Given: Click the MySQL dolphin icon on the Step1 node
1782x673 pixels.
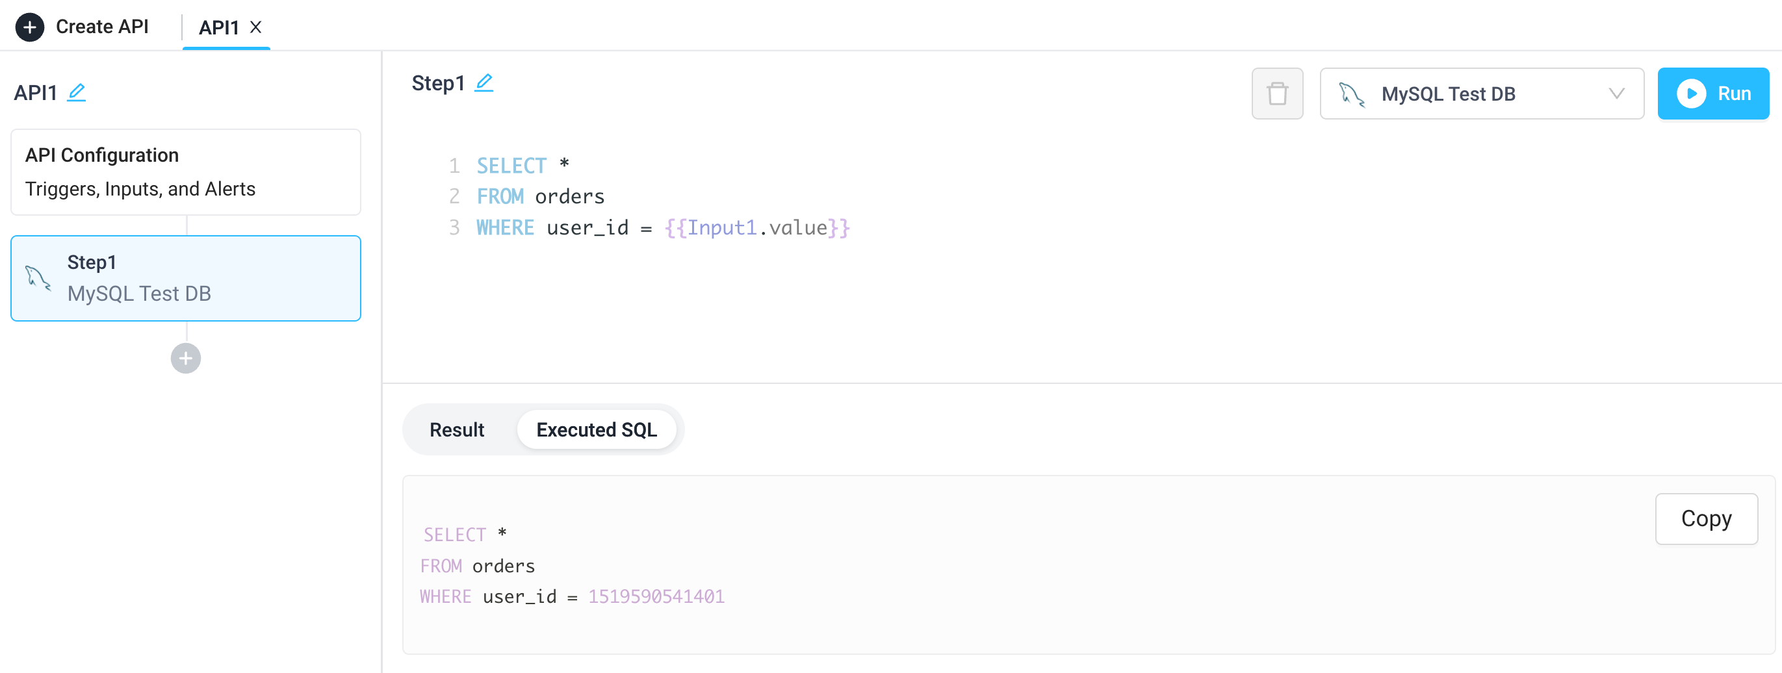Looking at the screenshot, I should click(x=39, y=277).
